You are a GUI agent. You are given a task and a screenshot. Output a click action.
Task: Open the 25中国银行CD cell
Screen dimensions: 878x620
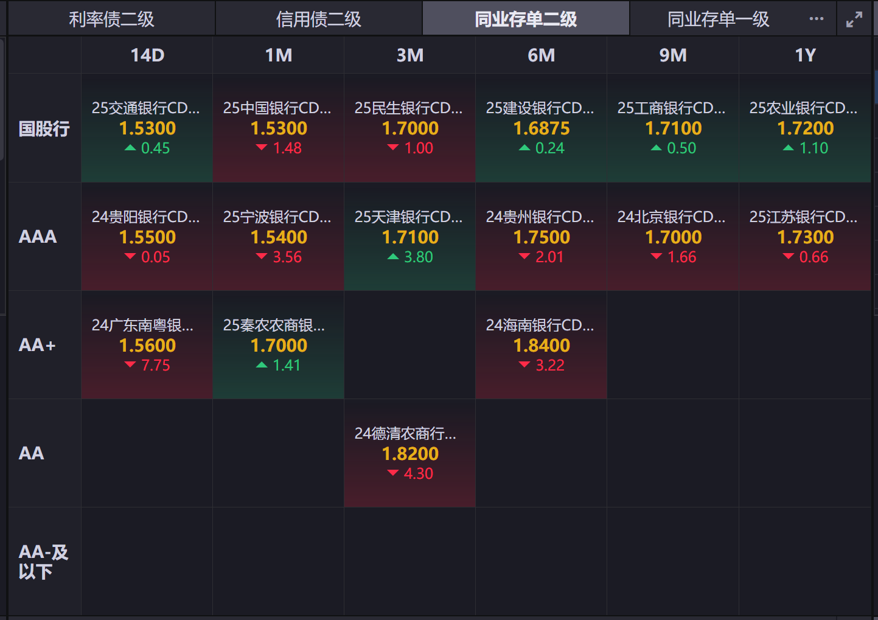pyautogui.click(x=279, y=128)
